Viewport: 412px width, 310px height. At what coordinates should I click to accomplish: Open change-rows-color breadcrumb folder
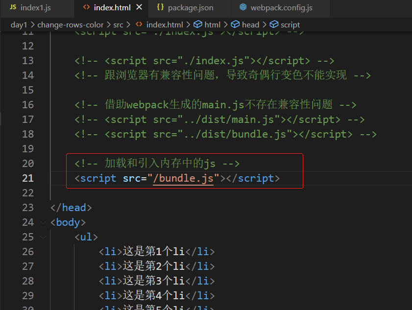point(70,24)
